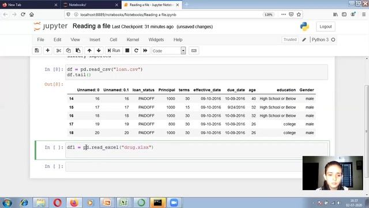Open a new browser tab with plus

tap(187, 5)
